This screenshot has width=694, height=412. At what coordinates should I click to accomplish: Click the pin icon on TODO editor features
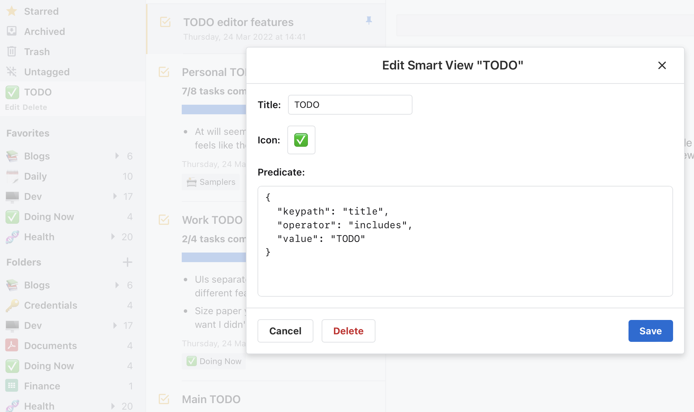[369, 21]
